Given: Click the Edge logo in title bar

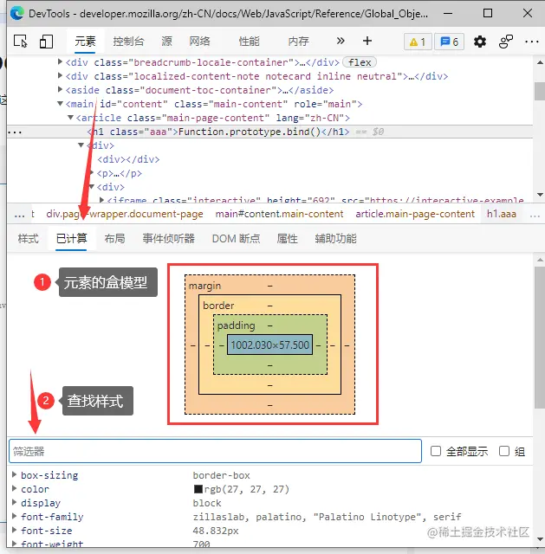Looking at the screenshot, I should (x=17, y=13).
